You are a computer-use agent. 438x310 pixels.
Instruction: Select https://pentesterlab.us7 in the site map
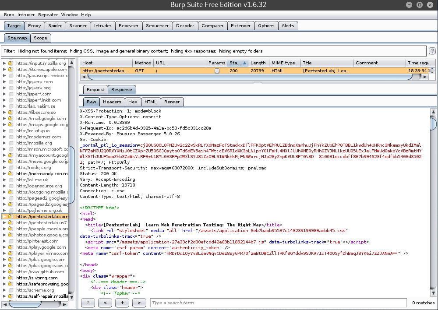click(x=42, y=222)
